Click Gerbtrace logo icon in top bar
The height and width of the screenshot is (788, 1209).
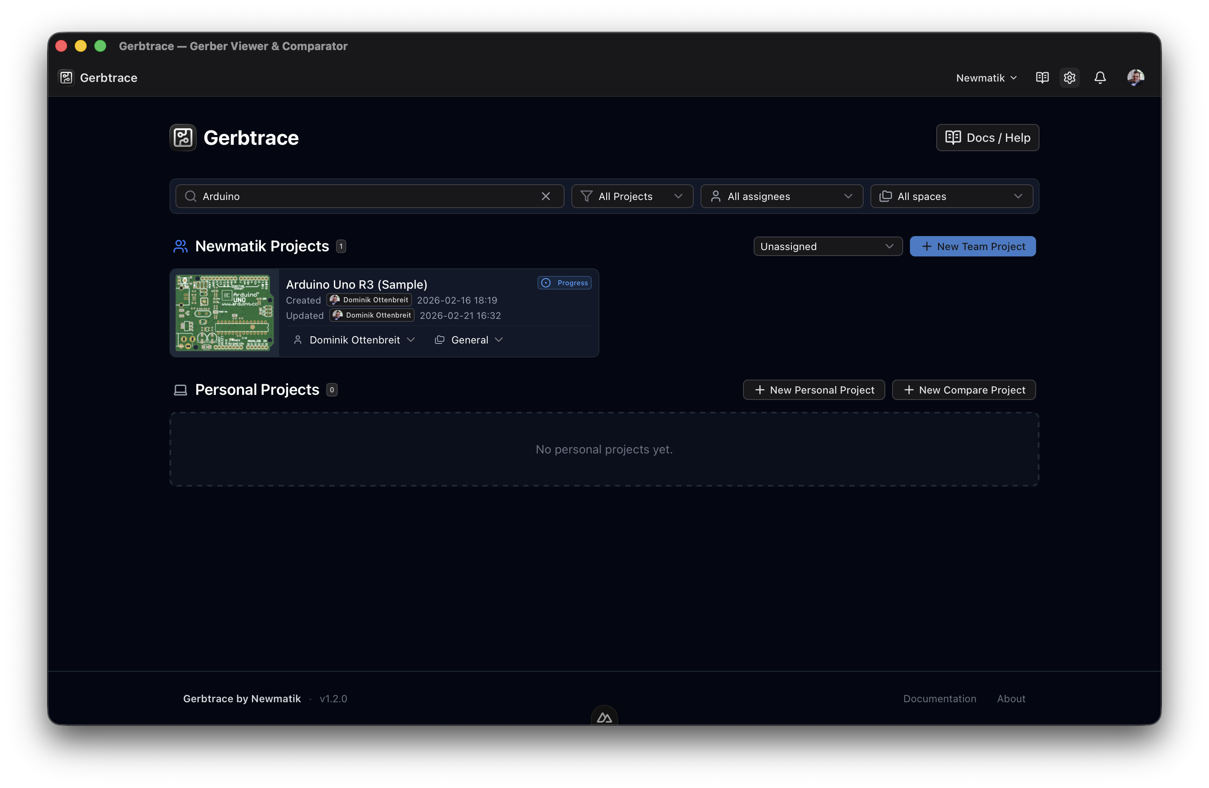[67, 78]
